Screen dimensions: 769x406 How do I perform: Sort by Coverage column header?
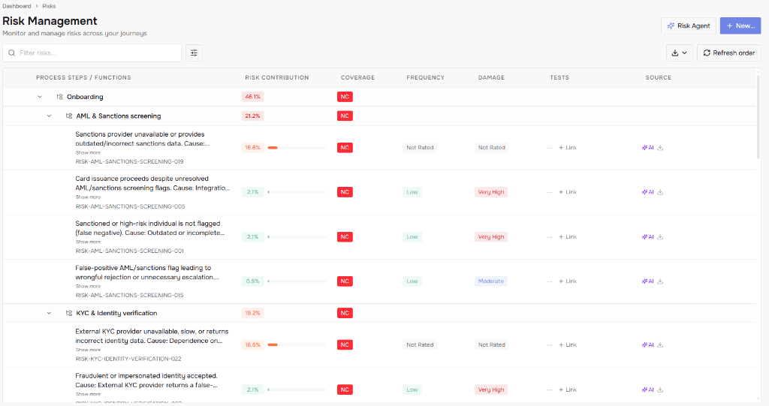(x=357, y=77)
